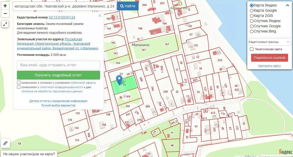
Task: Focus the email input for the report
Action: coord(58,65)
